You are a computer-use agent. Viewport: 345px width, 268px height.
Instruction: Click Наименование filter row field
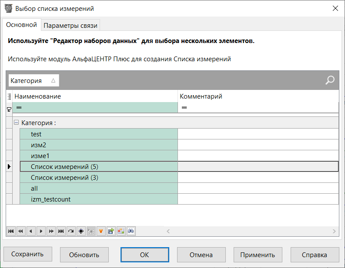coord(96,107)
